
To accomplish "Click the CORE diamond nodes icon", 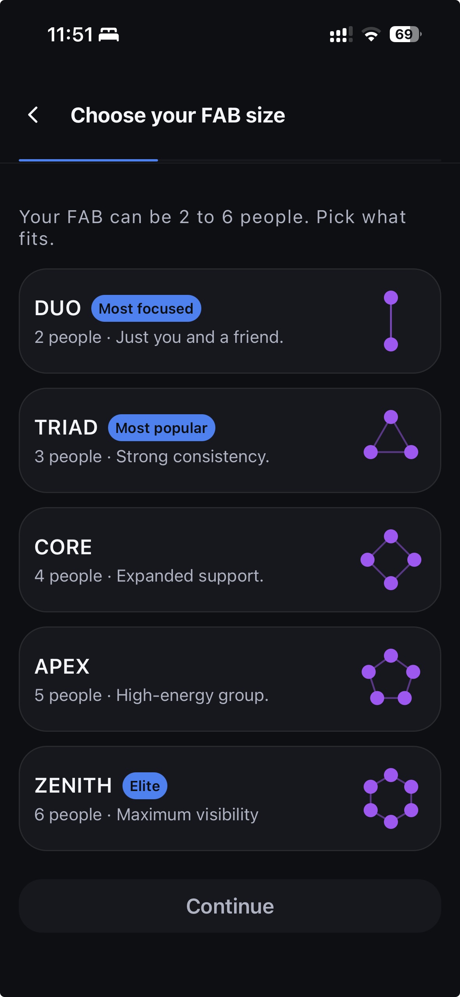I will coord(391,560).
